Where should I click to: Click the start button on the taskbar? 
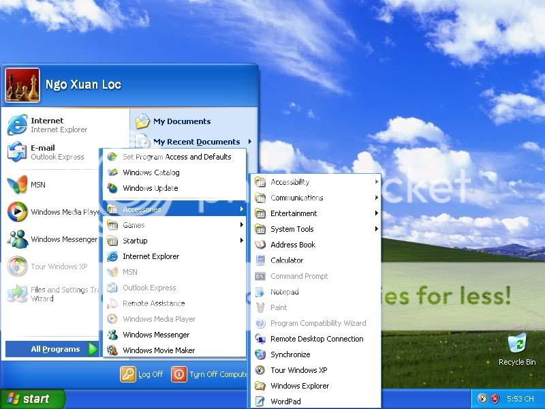(32, 399)
